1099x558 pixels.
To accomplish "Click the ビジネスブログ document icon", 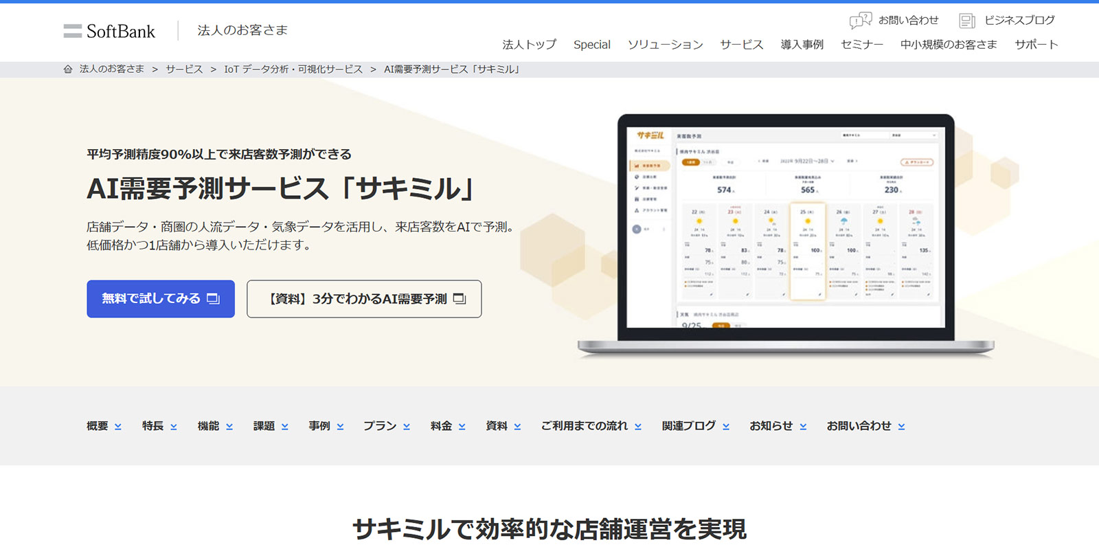I will (967, 21).
